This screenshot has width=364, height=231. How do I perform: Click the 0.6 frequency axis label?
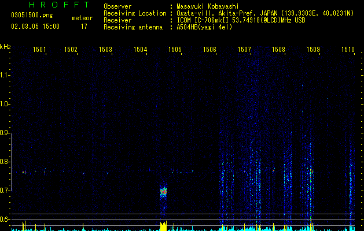click(4, 219)
